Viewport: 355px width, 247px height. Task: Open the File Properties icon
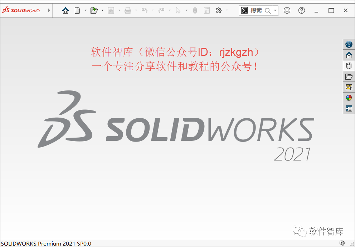(207, 10)
